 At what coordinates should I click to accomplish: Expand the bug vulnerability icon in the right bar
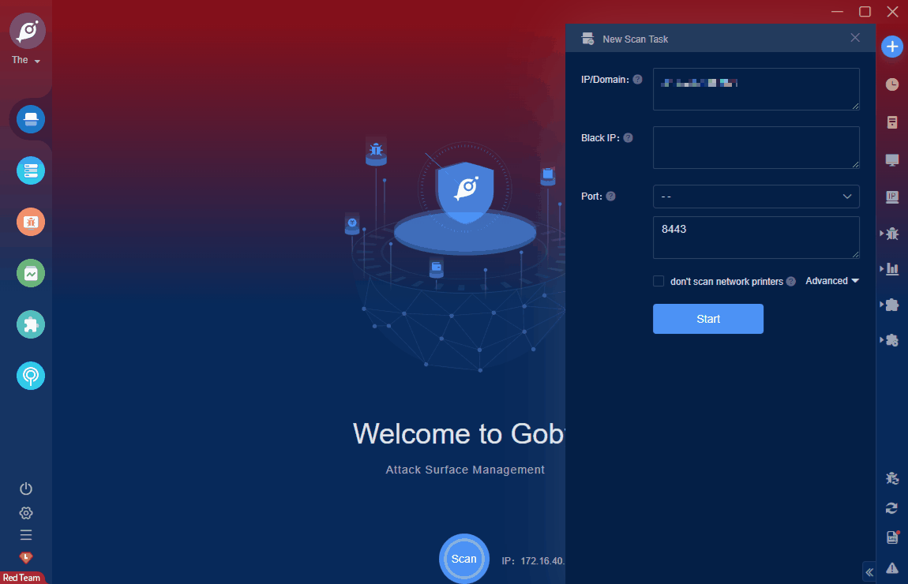(891, 234)
